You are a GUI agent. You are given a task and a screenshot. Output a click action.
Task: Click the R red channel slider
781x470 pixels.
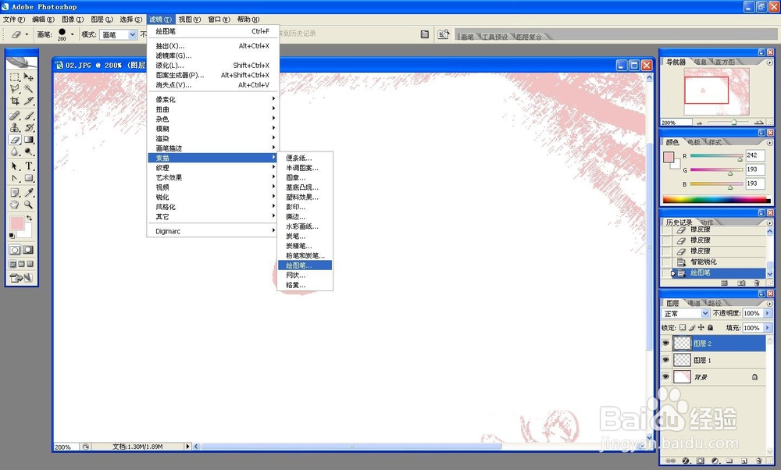(x=716, y=156)
